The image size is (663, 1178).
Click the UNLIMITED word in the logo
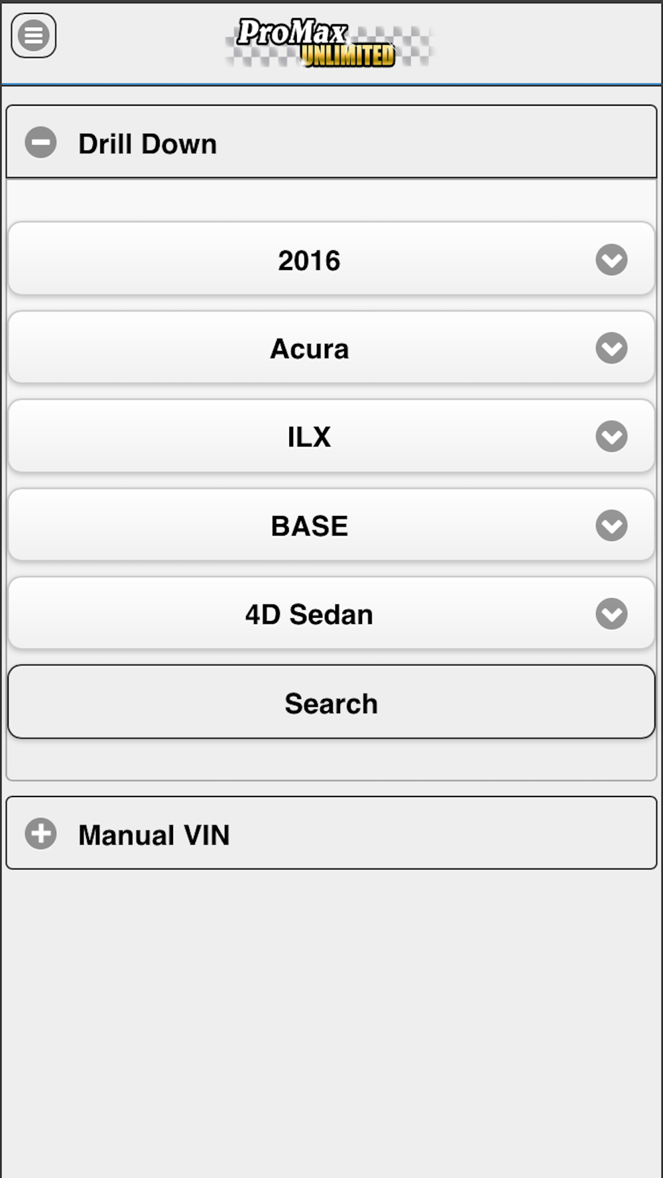[x=349, y=56]
